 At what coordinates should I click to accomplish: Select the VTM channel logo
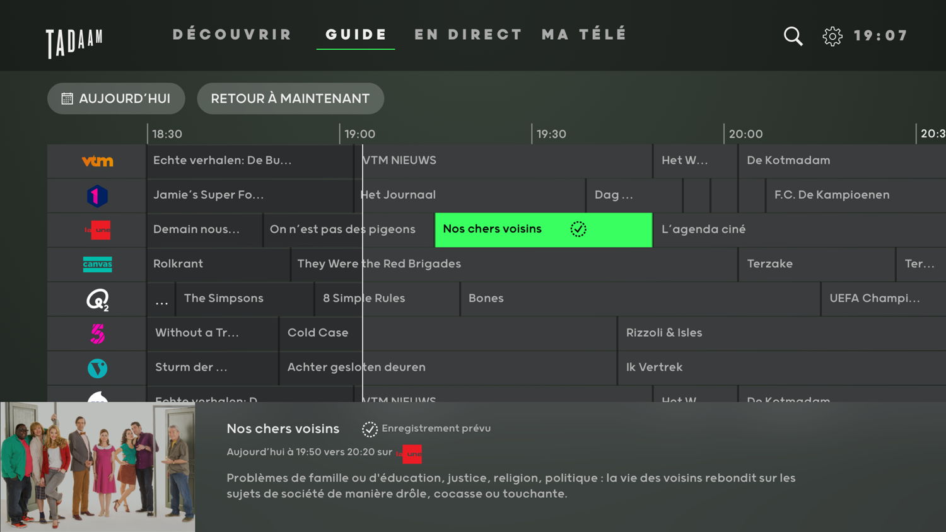click(97, 161)
